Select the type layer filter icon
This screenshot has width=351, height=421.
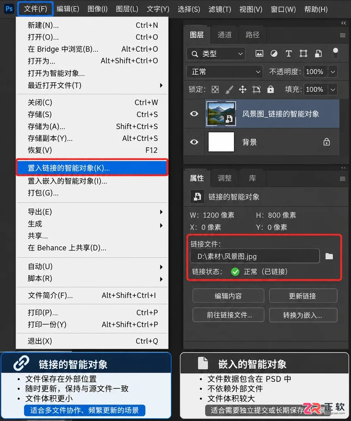[x=288, y=54]
